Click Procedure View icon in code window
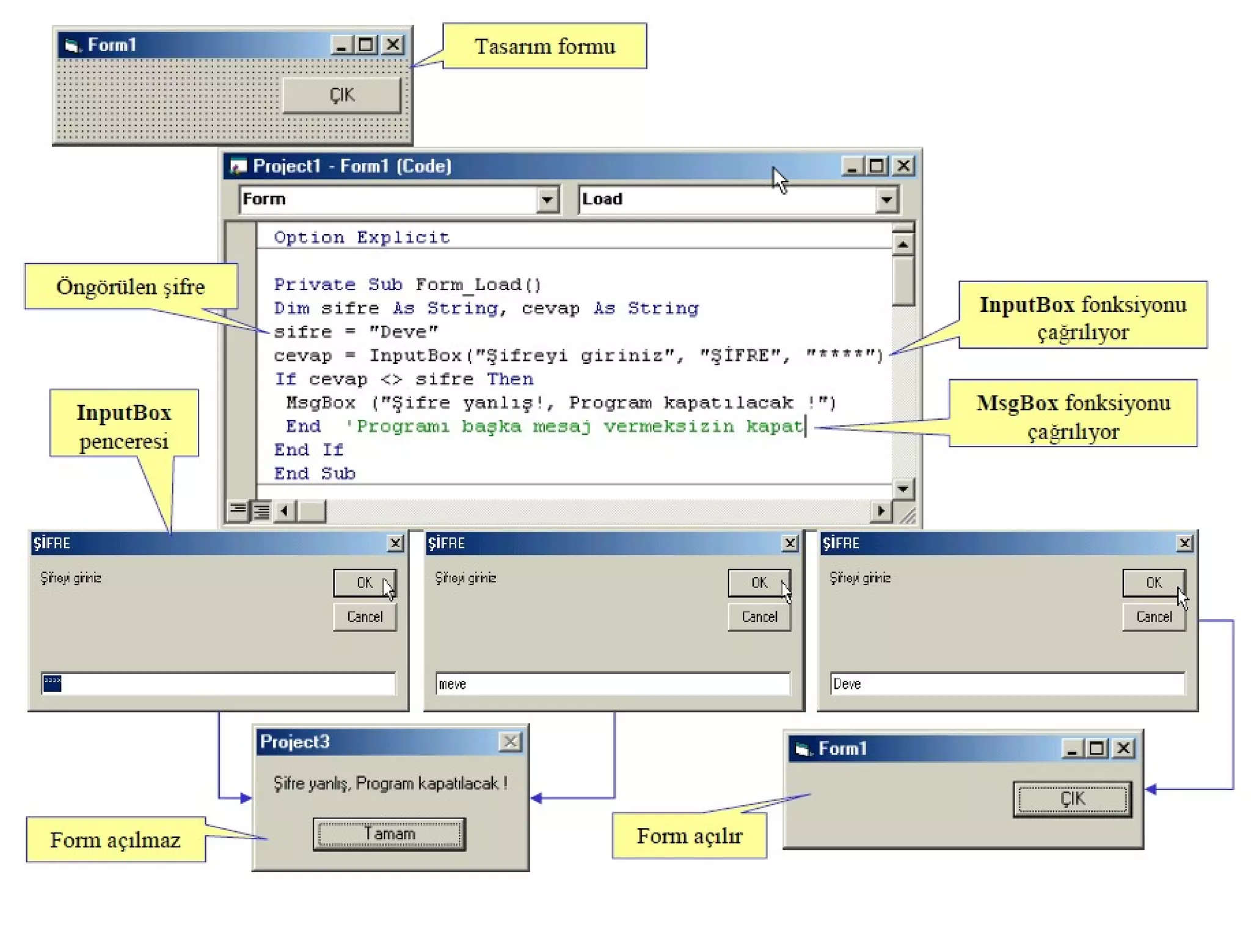 pos(238,510)
